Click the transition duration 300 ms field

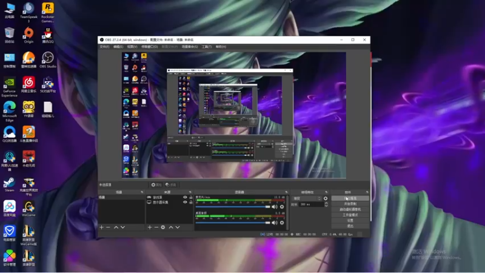pos(312,204)
